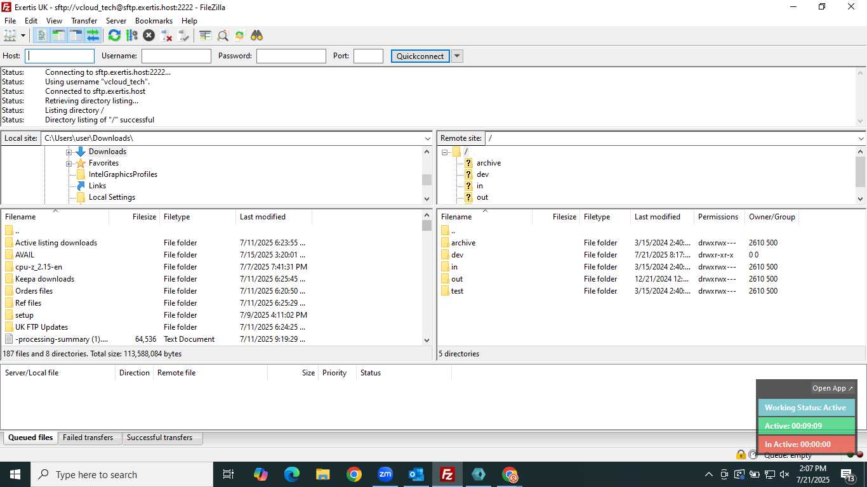Select the processing-summary text document

(62, 339)
